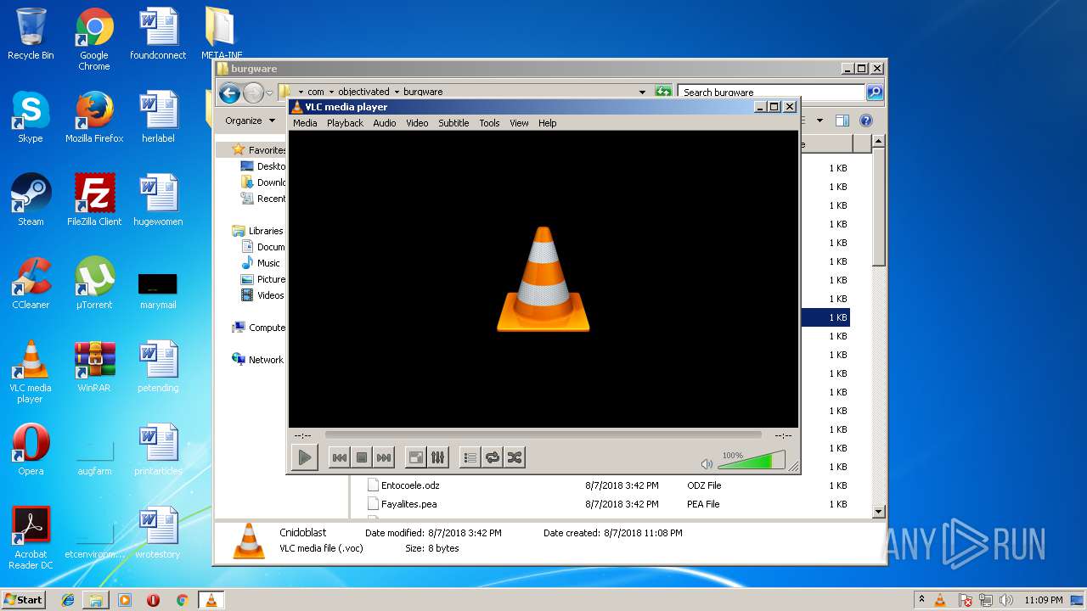The image size is (1087, 611).
Task: Toggle VLC fullscreen video button
Action: coord(415,457)
